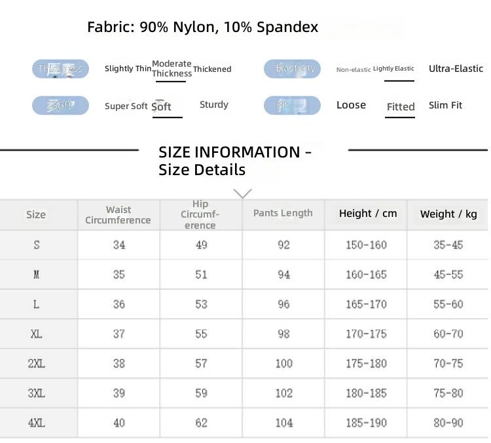Select the Super Soft option
This screenshot has height=443, width=491.
pos(126,107)
